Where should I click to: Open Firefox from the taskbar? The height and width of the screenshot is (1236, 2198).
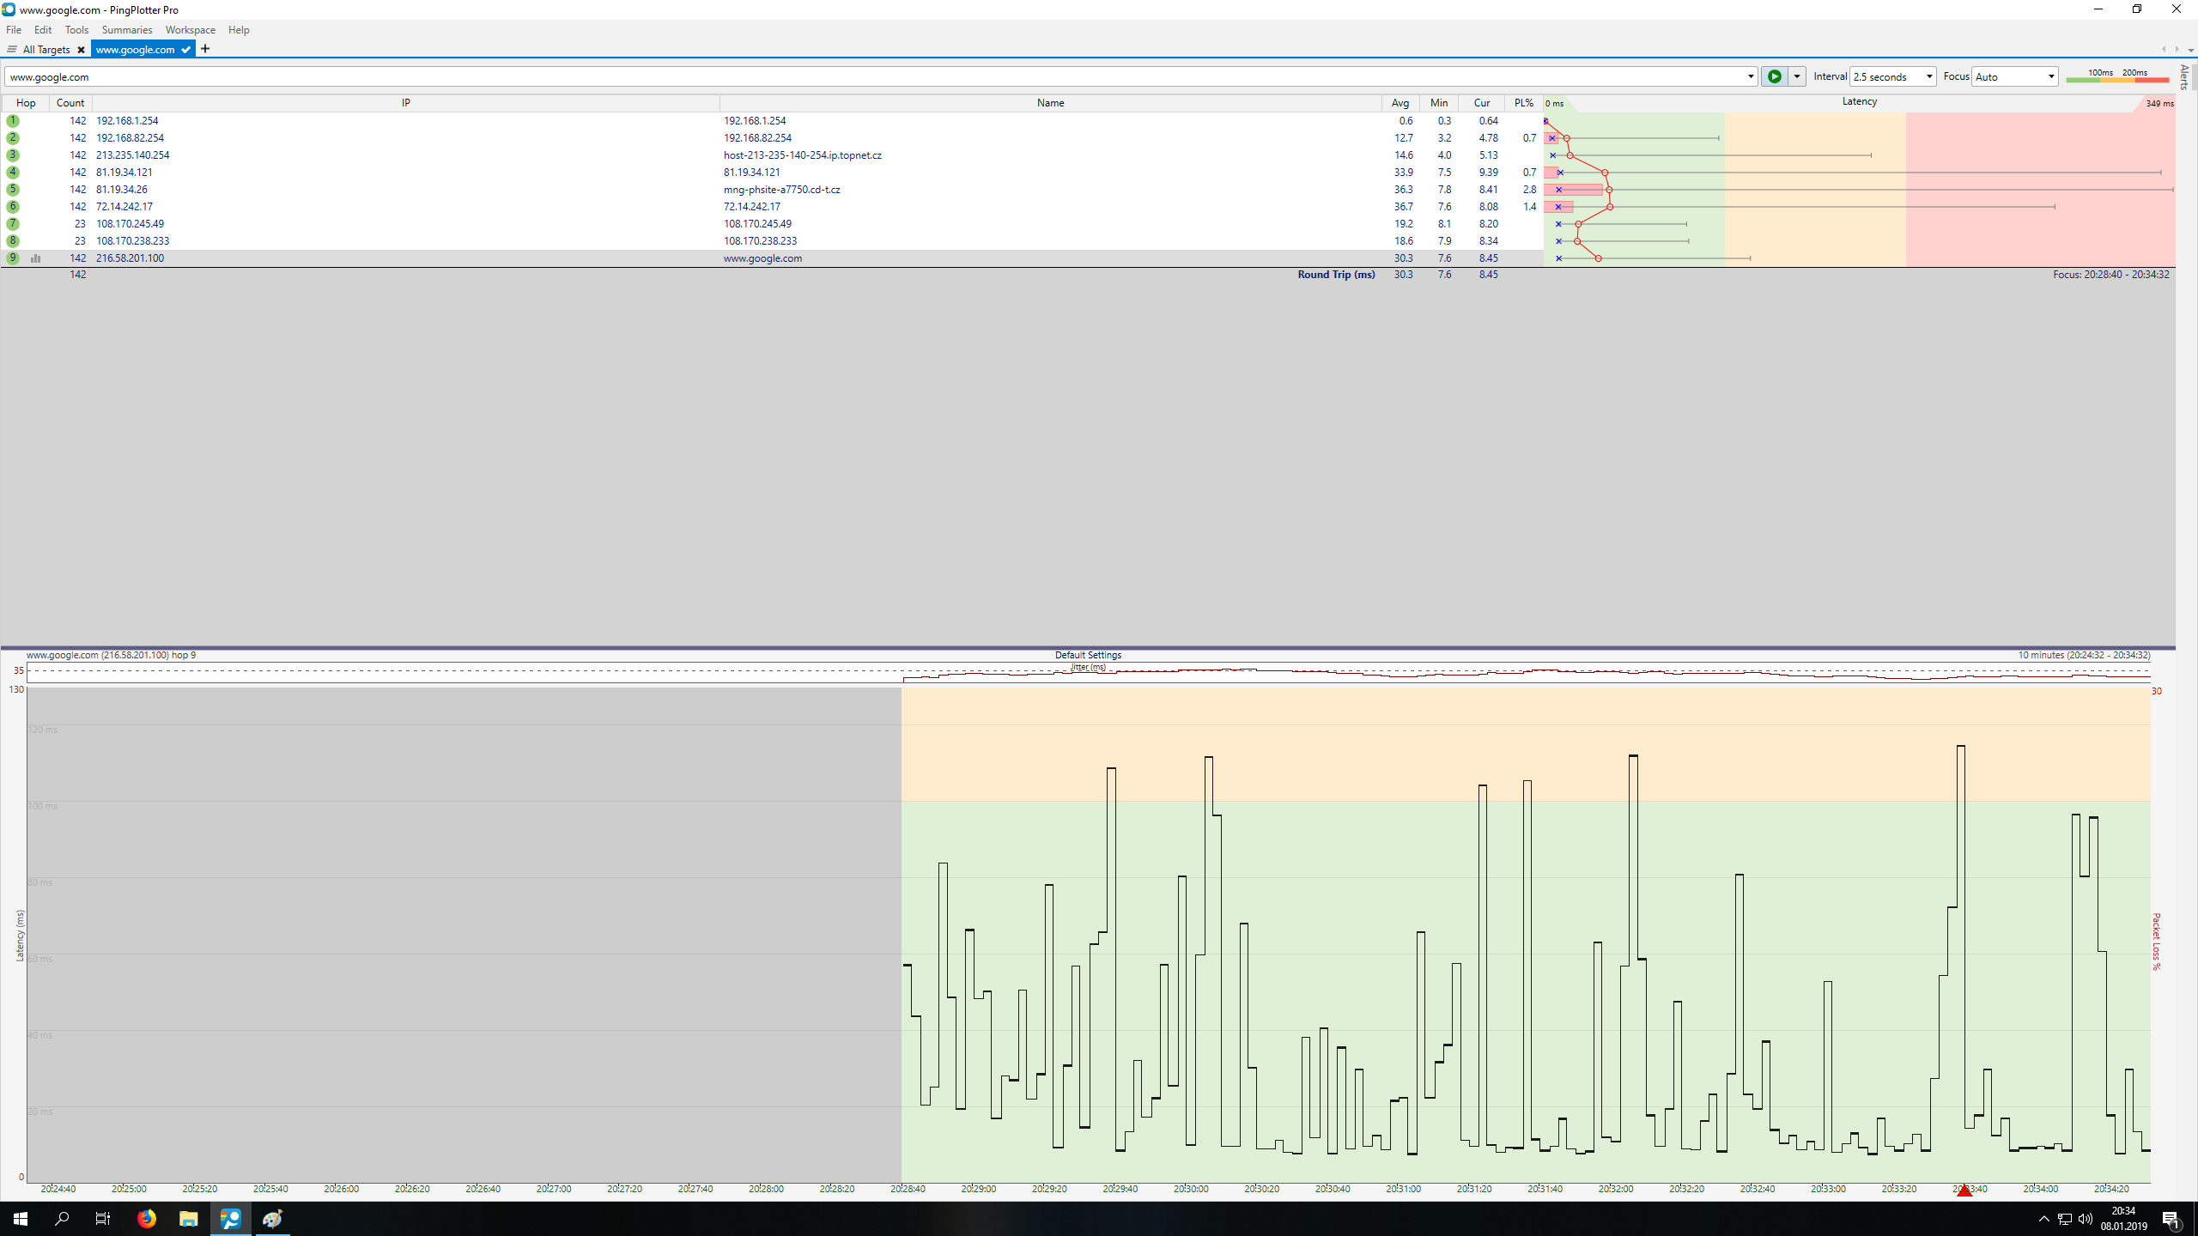[x=147, y=1218]
